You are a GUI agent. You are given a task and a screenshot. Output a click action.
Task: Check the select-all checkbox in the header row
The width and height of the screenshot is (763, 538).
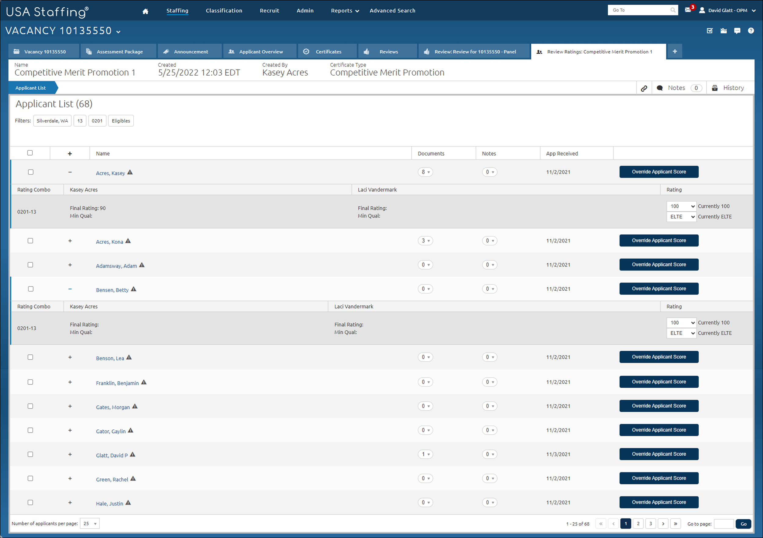pos(30,153)
